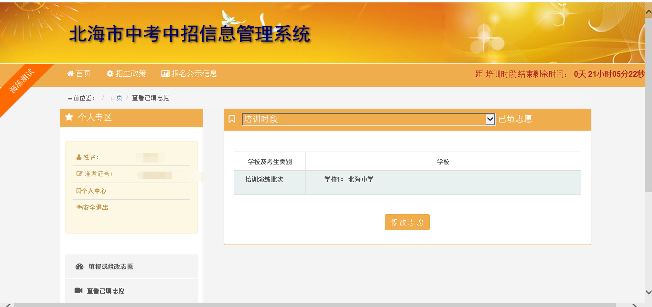Click the vertical scrollbar down arrow

tap(648, 292)
